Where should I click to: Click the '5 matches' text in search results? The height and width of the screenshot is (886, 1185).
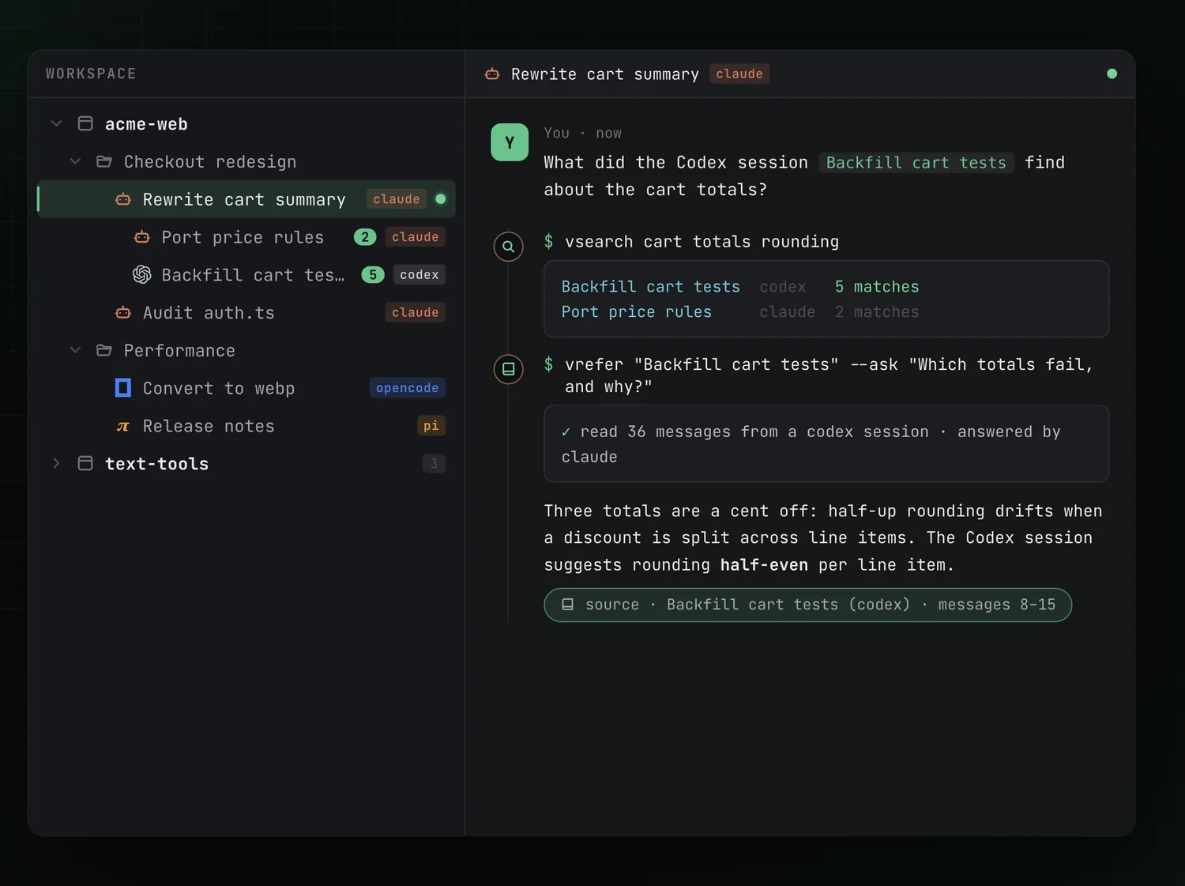click(x=877, y=287)
